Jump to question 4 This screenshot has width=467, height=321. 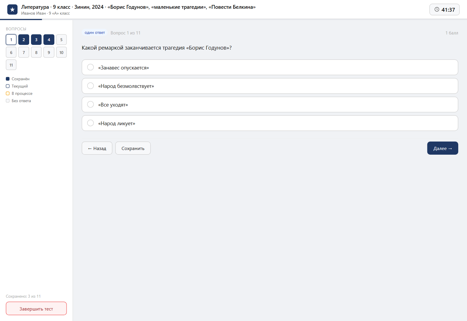49,40
